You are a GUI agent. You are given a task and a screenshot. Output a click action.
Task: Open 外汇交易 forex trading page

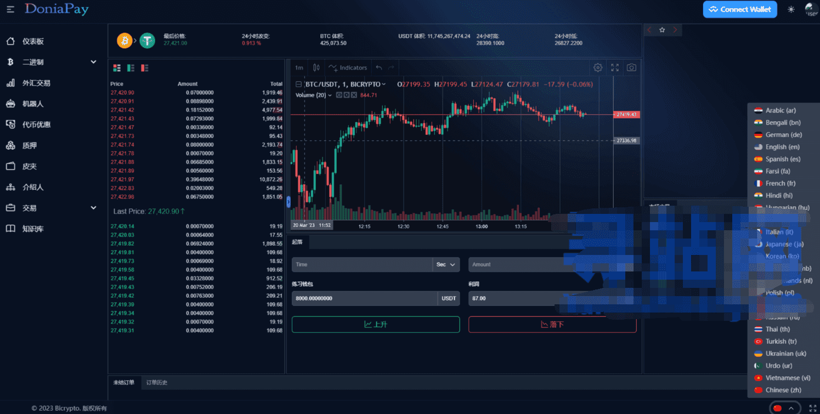36,83
